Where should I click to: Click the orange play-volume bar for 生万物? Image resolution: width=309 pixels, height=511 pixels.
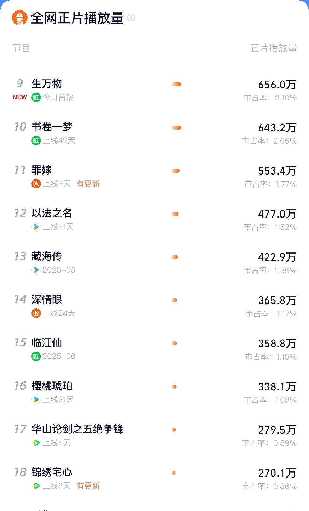click(176, 84)
